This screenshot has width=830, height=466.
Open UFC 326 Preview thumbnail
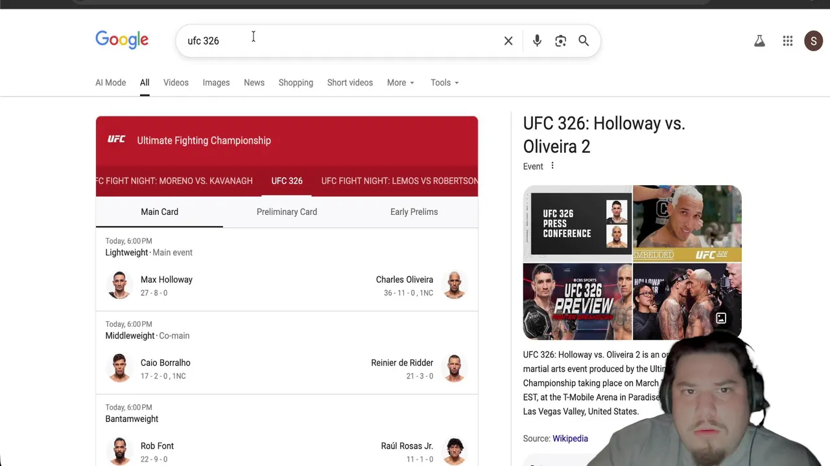point(577,301)
